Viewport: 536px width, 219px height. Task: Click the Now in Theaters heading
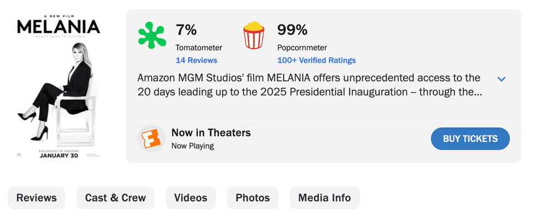pyautogui.click(x=211, y=132)
